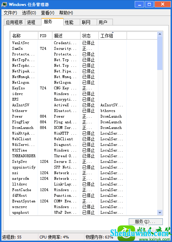Click the Task Manager title bar icon
The width and height of the screenshot is (172, 242).
pos(4,4)
